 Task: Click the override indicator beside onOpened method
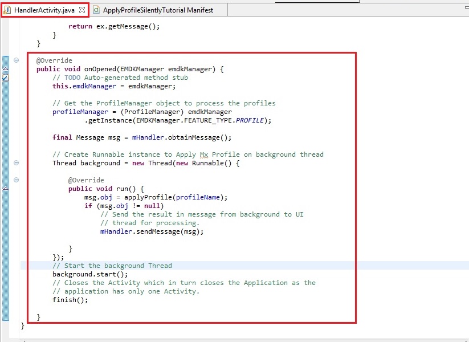point(6,69)
